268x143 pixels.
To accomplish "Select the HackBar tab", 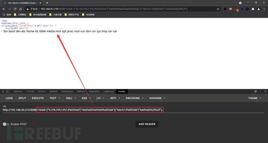I will tap(122, 92).
